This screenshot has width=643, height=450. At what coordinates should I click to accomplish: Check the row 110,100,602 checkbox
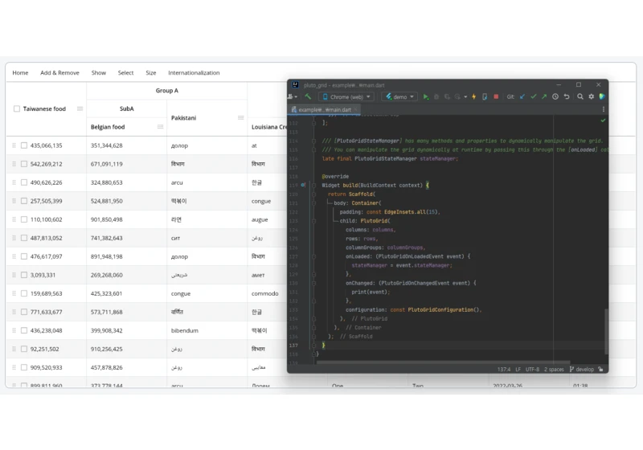(x=24, y=219)
